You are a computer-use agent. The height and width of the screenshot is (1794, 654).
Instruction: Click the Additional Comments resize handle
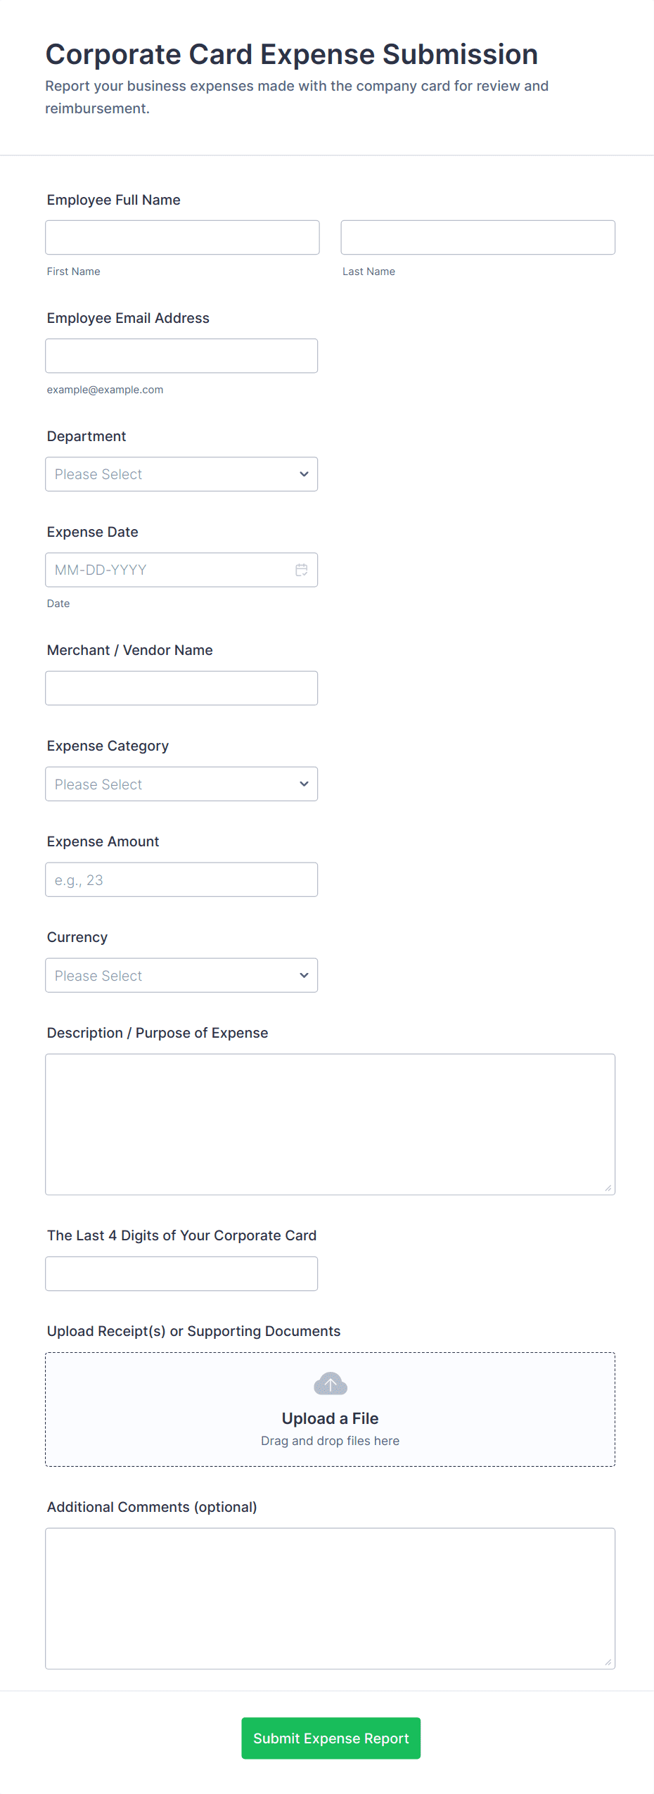tap(608, 1662)
